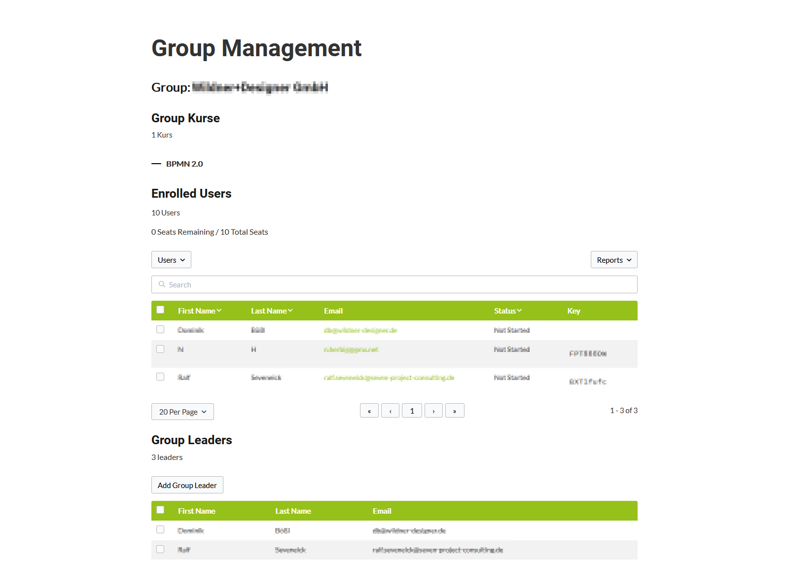Click inside the Search field
The width and height of the screenshot is (789, 562).
coord(345,284)
